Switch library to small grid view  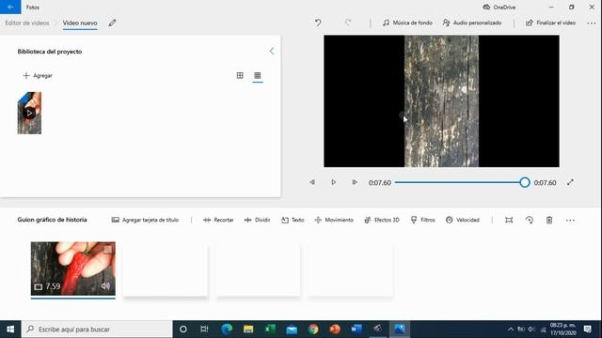pyautogui.click(x=258, y=75)
